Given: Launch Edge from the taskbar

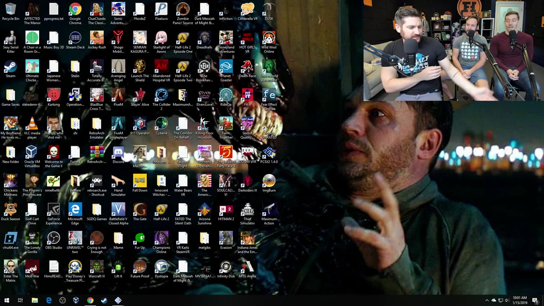Looking at the screenshot, I should point(48,300).
